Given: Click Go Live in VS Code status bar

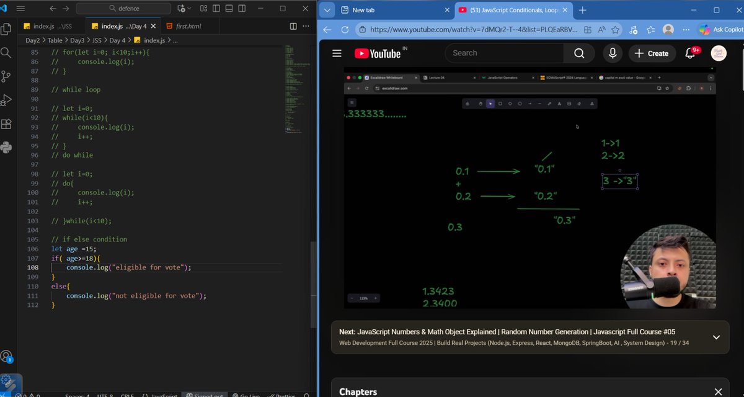Looking at the screenshot, I should click(x=246, y=395).
